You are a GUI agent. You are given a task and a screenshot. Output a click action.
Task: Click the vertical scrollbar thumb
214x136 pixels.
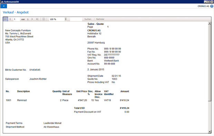[x=210, y=63]
